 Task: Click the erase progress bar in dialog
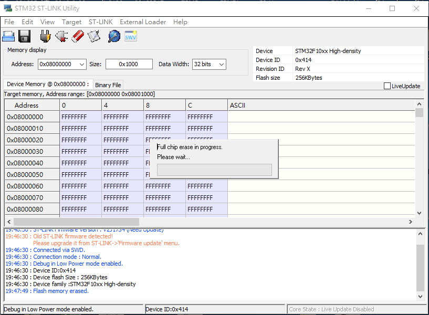pos(214,170)
